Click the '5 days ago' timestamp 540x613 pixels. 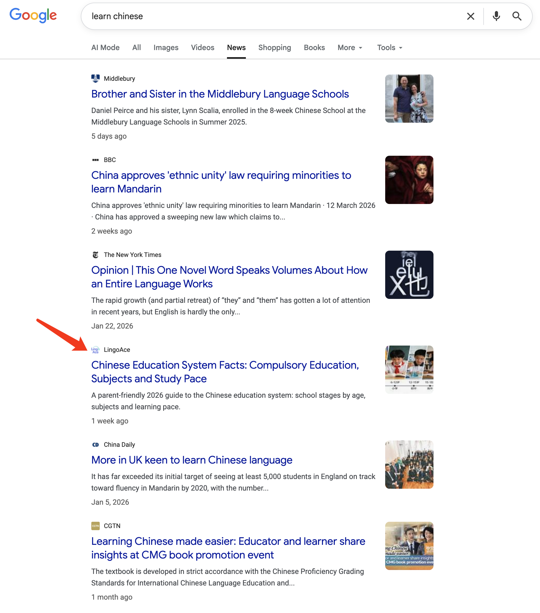coord(109,136)
